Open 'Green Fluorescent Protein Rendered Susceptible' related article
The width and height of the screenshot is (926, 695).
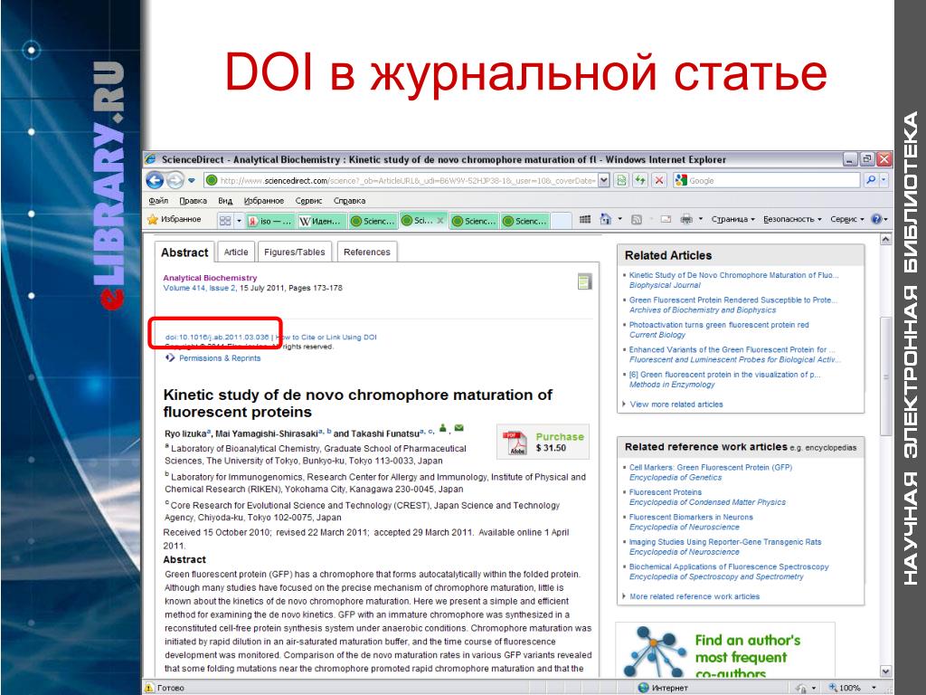coord(732,300)
